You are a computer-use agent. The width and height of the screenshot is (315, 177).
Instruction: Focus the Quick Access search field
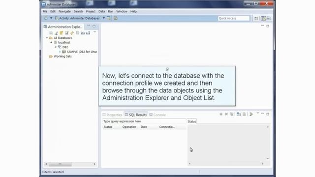point(233,18)
